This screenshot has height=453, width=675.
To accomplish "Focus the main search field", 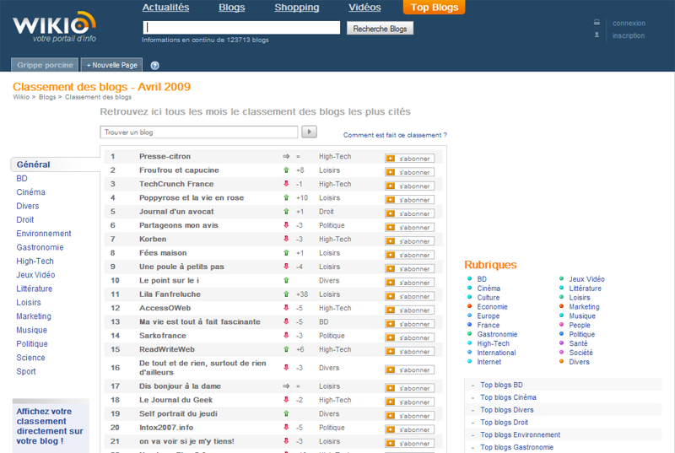I will [241, 28].
